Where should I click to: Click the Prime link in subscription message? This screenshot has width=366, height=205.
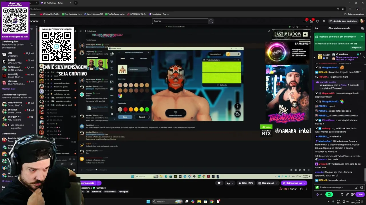coord(343,85)
